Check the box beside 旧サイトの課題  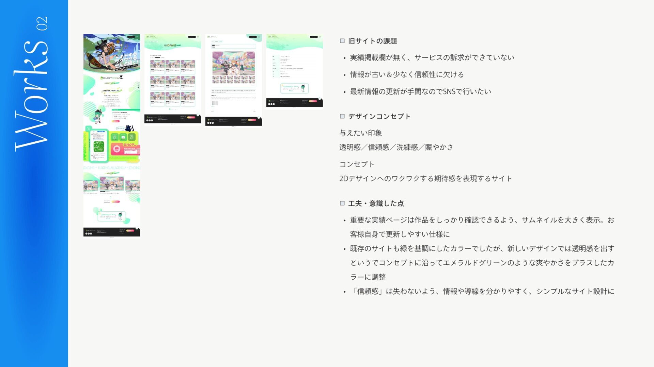coord(342,41)
